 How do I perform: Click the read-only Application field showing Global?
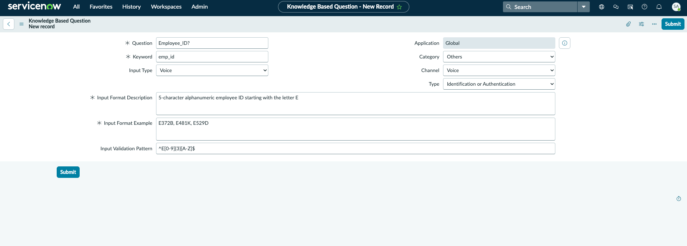point(499,43)
